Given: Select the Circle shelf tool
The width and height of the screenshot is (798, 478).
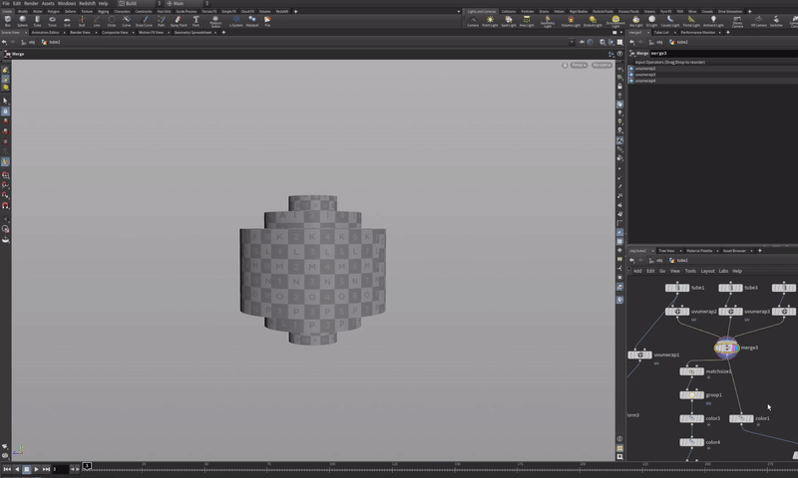Looking at the screenshot, I should (112, 21).
